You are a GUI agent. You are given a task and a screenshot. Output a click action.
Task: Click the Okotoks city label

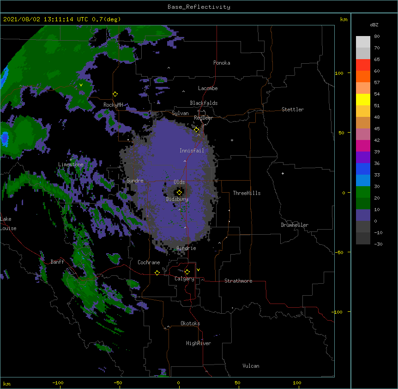(190, 323)
